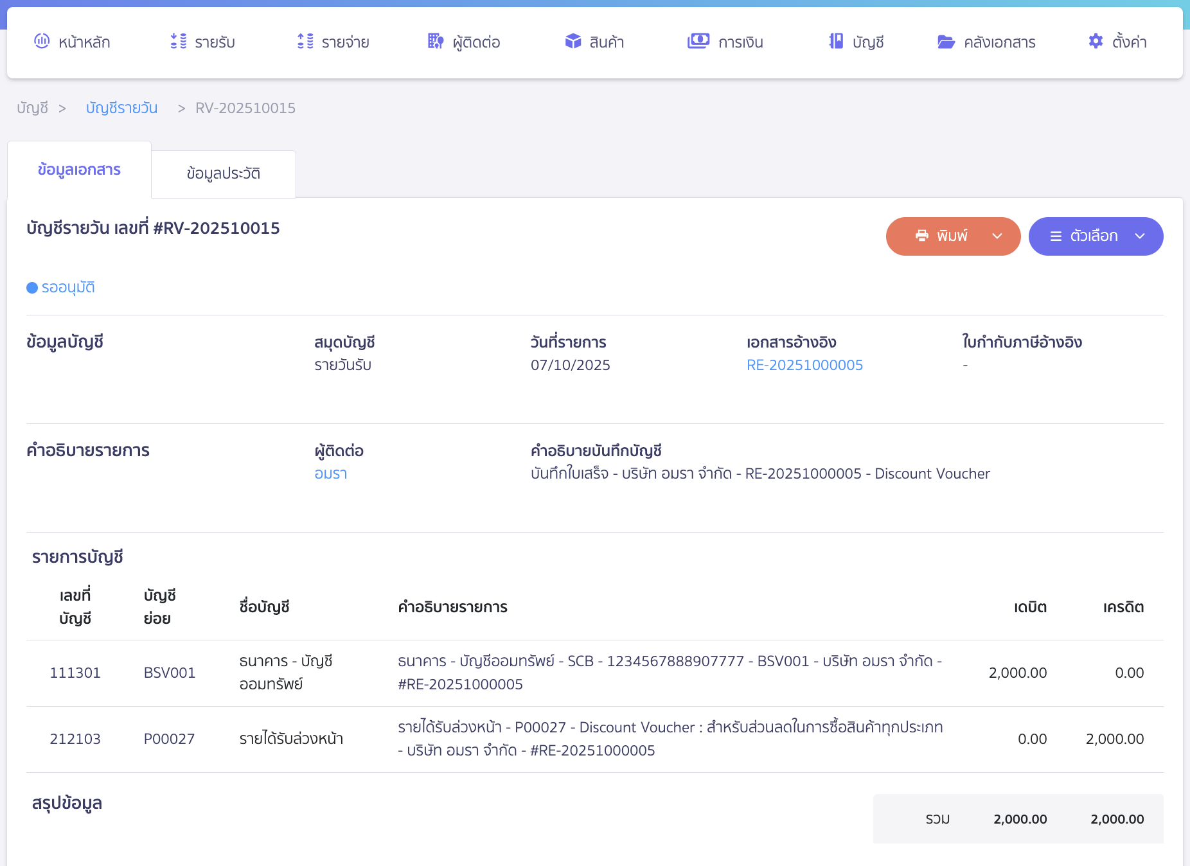
Task: Click the expense icon beside รายจ่าย
Action: (305, 42)
